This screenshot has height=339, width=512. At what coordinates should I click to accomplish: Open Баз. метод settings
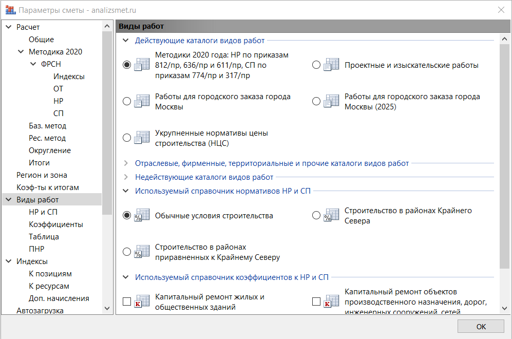[47, 126]
